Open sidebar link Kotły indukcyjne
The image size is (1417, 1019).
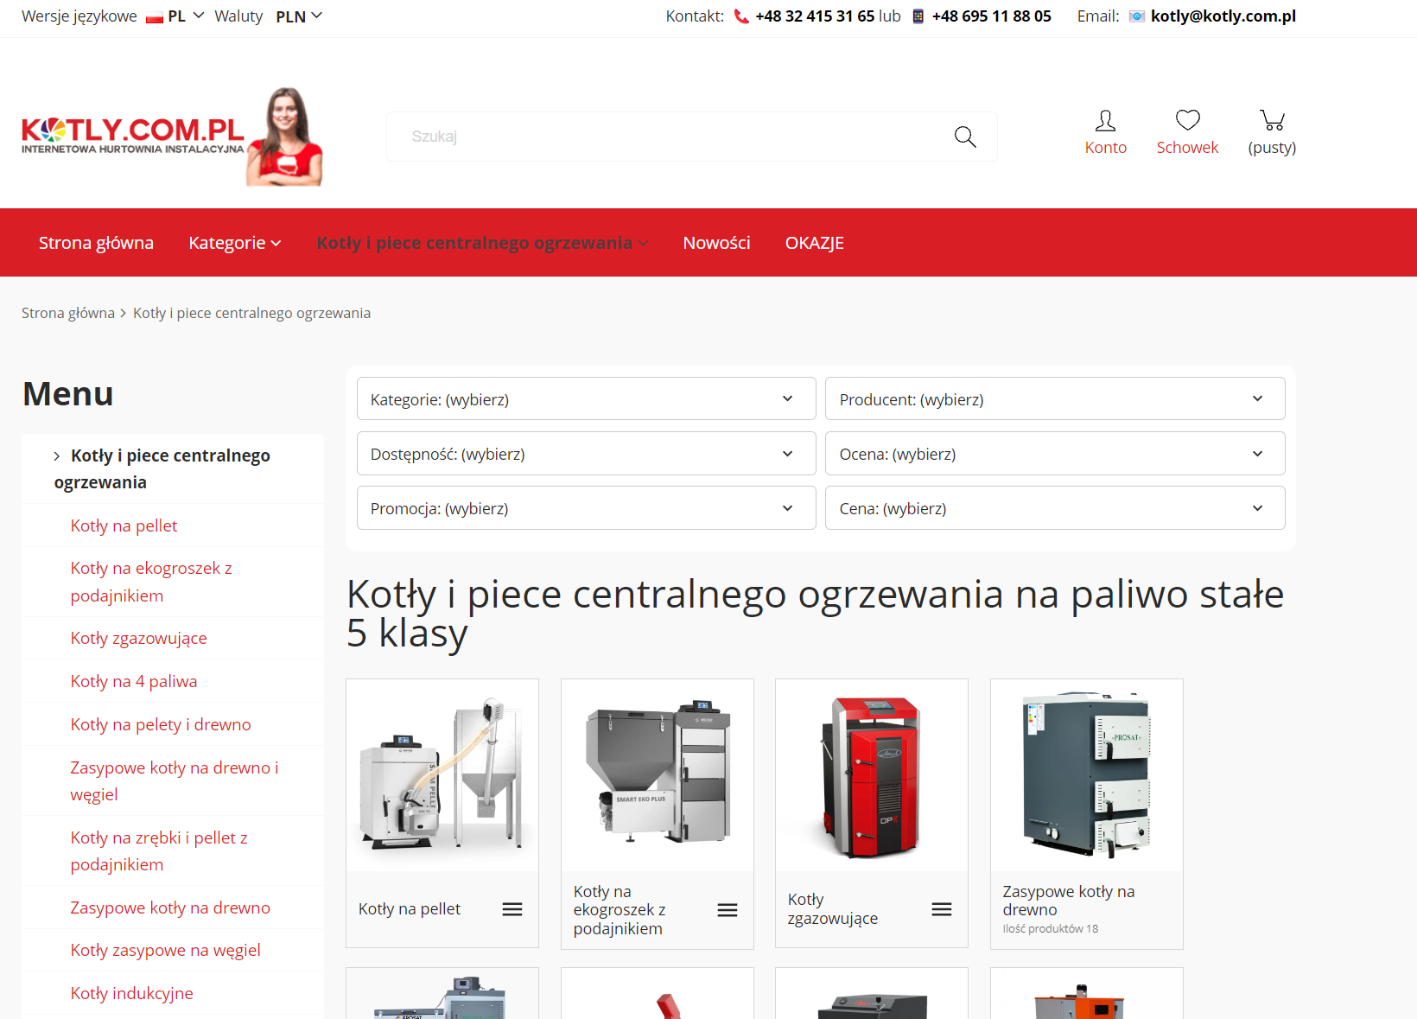pos(131,993)
